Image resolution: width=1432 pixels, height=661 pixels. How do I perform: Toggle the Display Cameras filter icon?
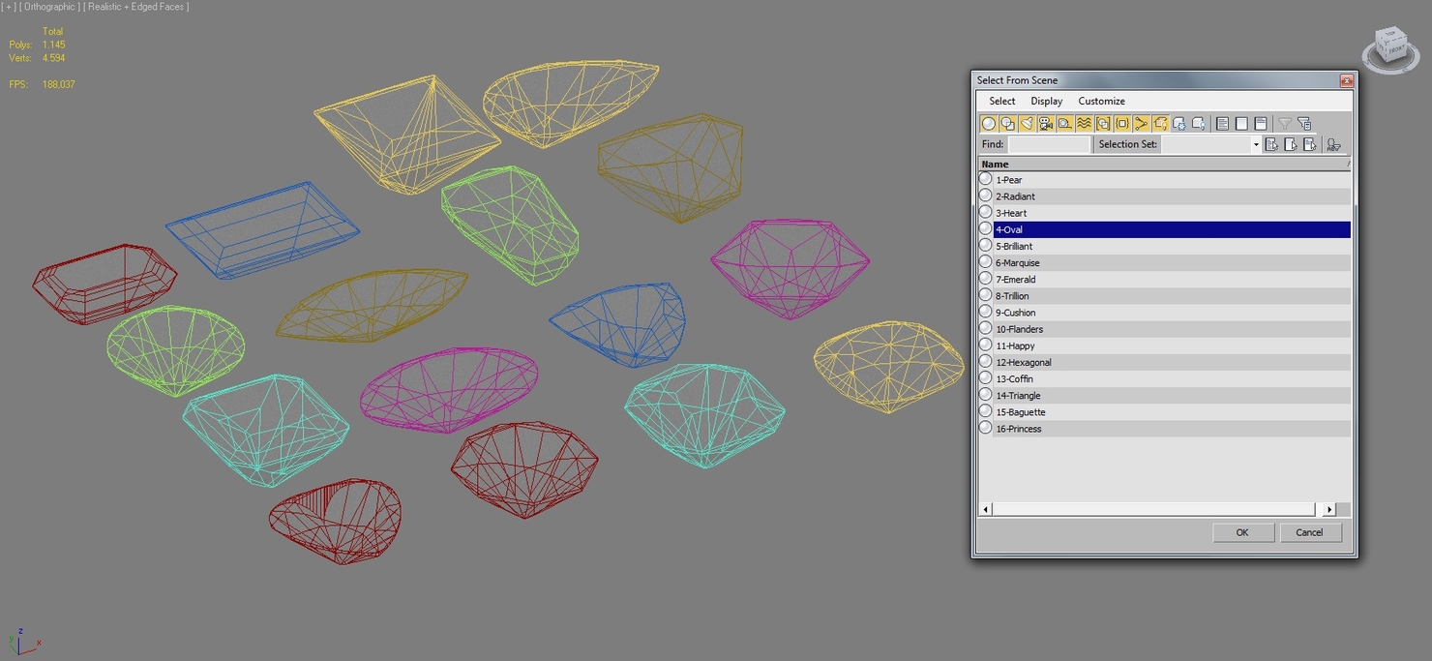[x=1046, y=123]
